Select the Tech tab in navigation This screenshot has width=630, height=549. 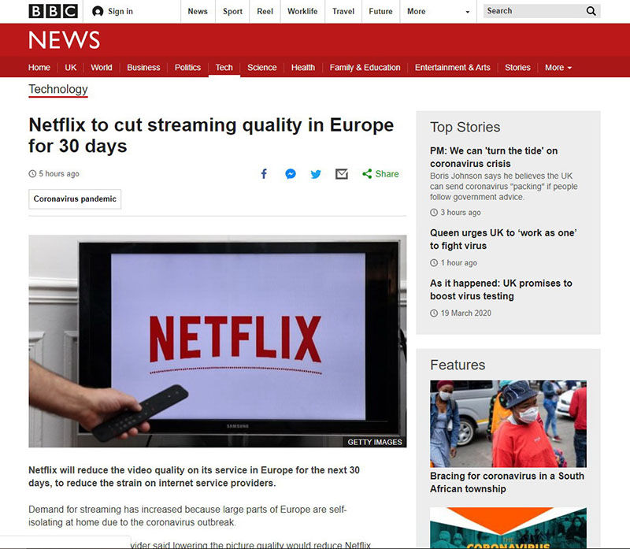(224, 68)
